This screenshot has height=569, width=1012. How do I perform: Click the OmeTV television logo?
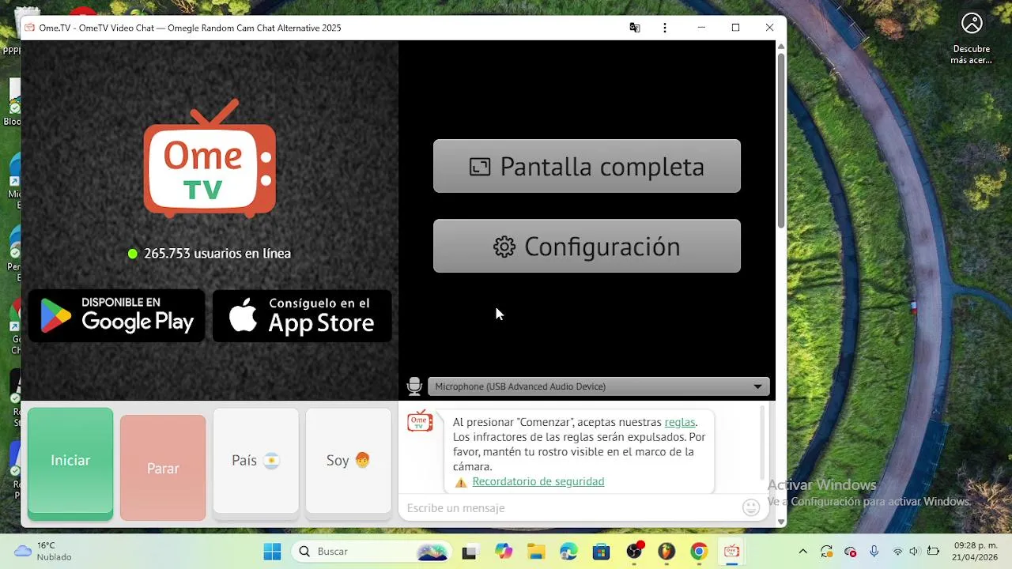[x=210, y=158]
